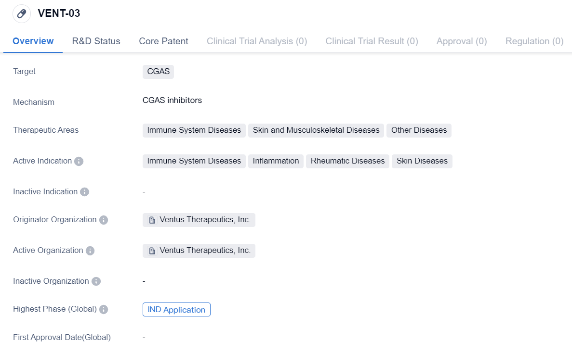Click the CGAS target tag
572x353 pixels.
[158, 72]
